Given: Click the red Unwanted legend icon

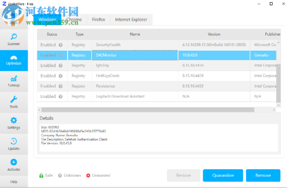Looking at the screenshot, I should click(88, 176).
